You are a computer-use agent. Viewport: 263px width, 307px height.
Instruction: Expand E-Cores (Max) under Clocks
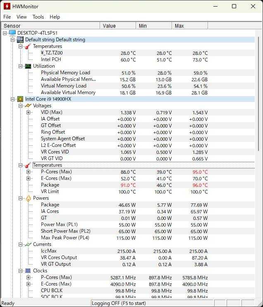(28, 284)
